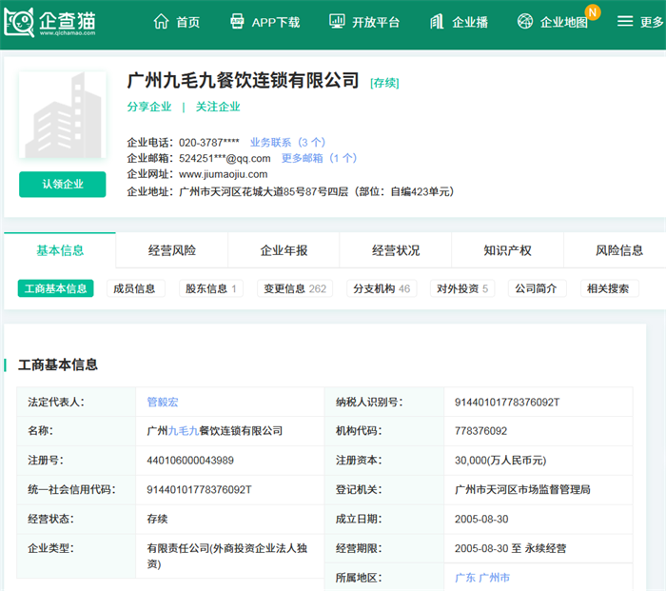Open the 更多 menu
The height and width of the screenshot is (591, 666).
tap(652, 22)
